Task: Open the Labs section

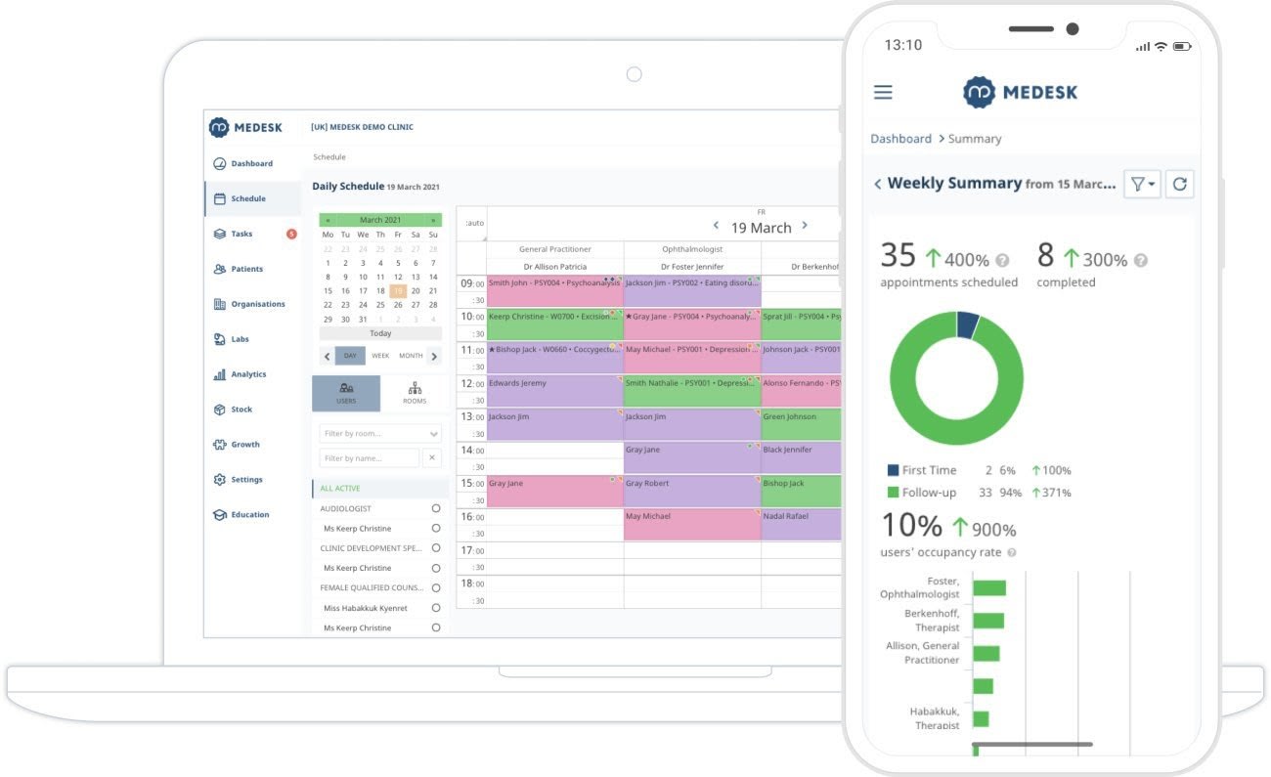Action: pos(238,339)
